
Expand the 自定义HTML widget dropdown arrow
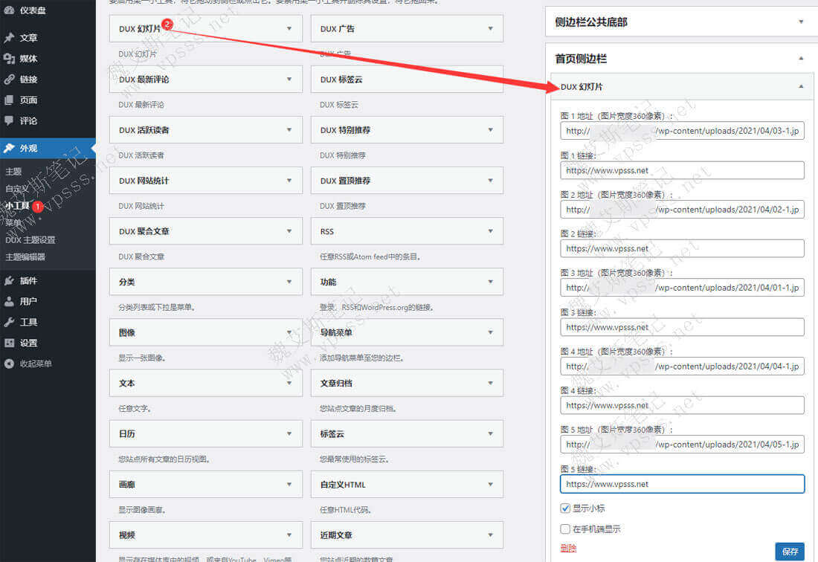click(490, 485)
